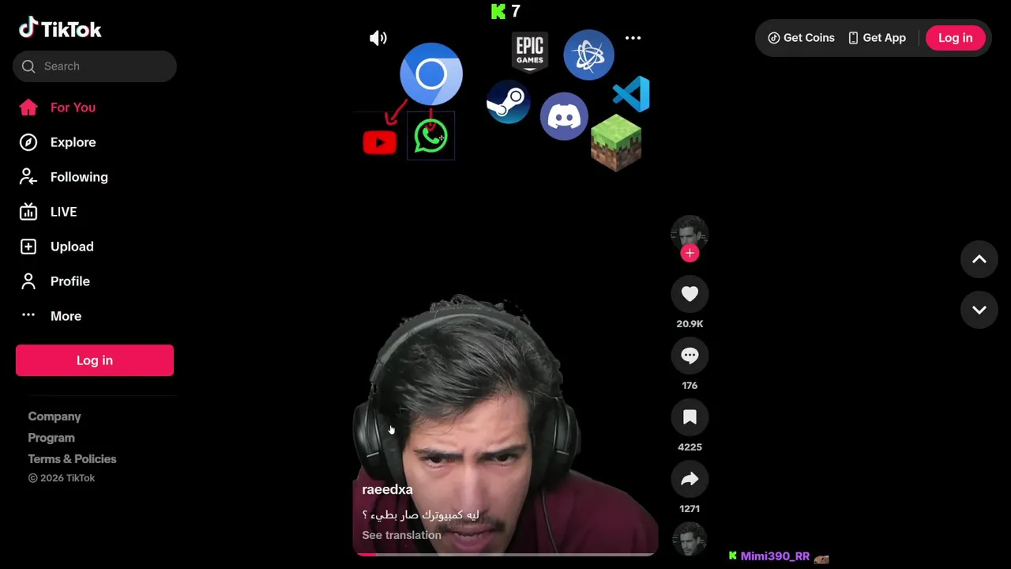Viewport: 1011px width, 569px height.
Task: Open raeedxa username link
Action: [387, 490]
